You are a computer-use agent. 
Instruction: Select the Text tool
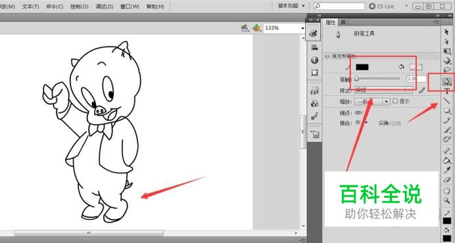(x=447, y=91)
